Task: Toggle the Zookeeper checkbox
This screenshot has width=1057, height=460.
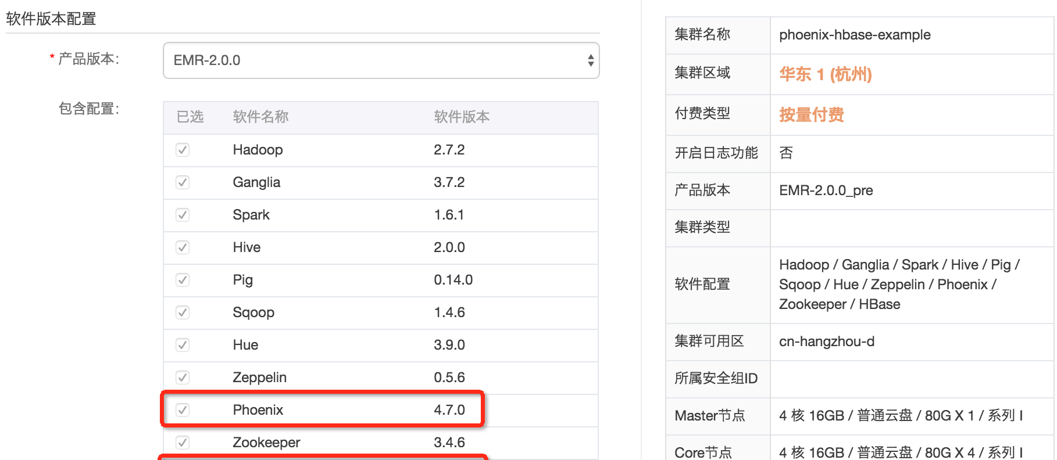Action: pyautogui.click(x=183, y=443)
